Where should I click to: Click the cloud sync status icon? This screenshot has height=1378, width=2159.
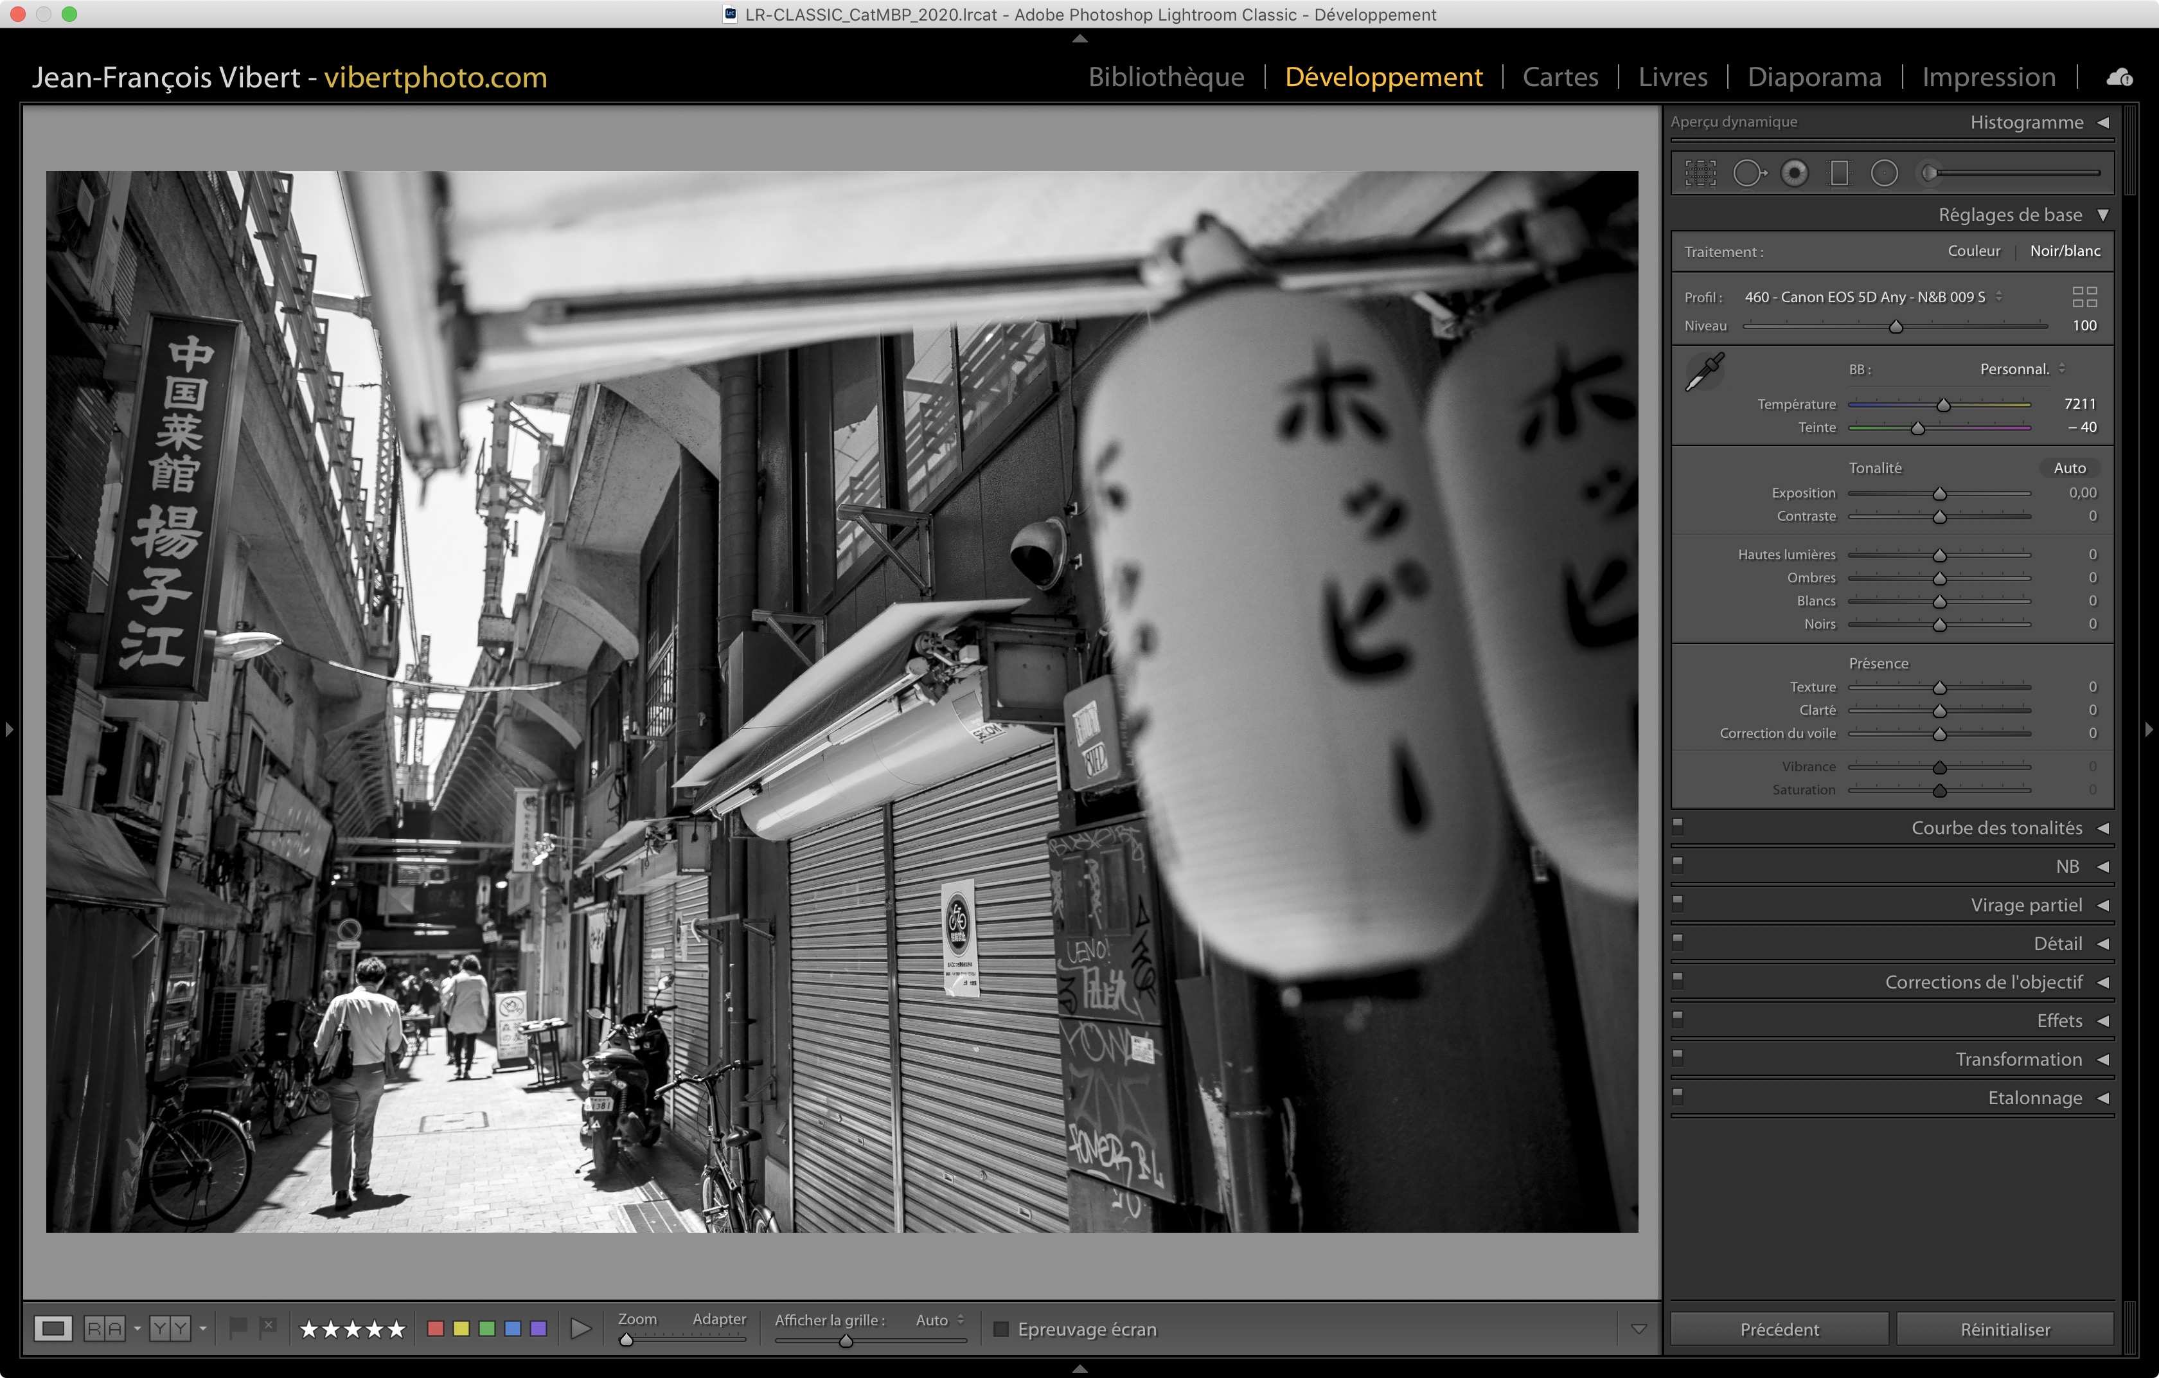pyautogui.click(x=2120, y=78)
